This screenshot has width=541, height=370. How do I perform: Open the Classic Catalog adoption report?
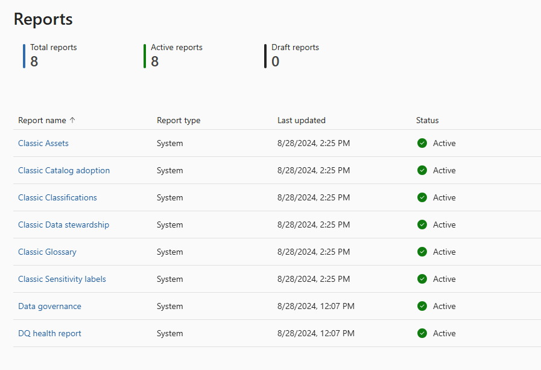64,170
